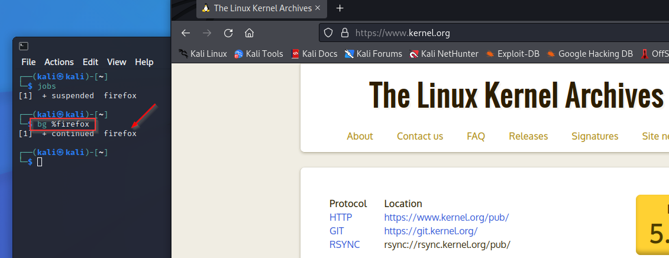Open Google Hacking DB bookmark
This screenshot has width=669, height=258.
click(590, 54)
